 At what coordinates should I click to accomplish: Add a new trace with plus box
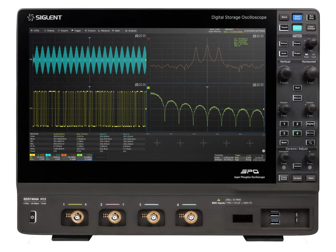(100, 157)
